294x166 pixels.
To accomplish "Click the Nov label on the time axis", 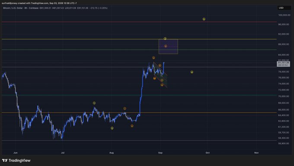I will pos(256,153).
